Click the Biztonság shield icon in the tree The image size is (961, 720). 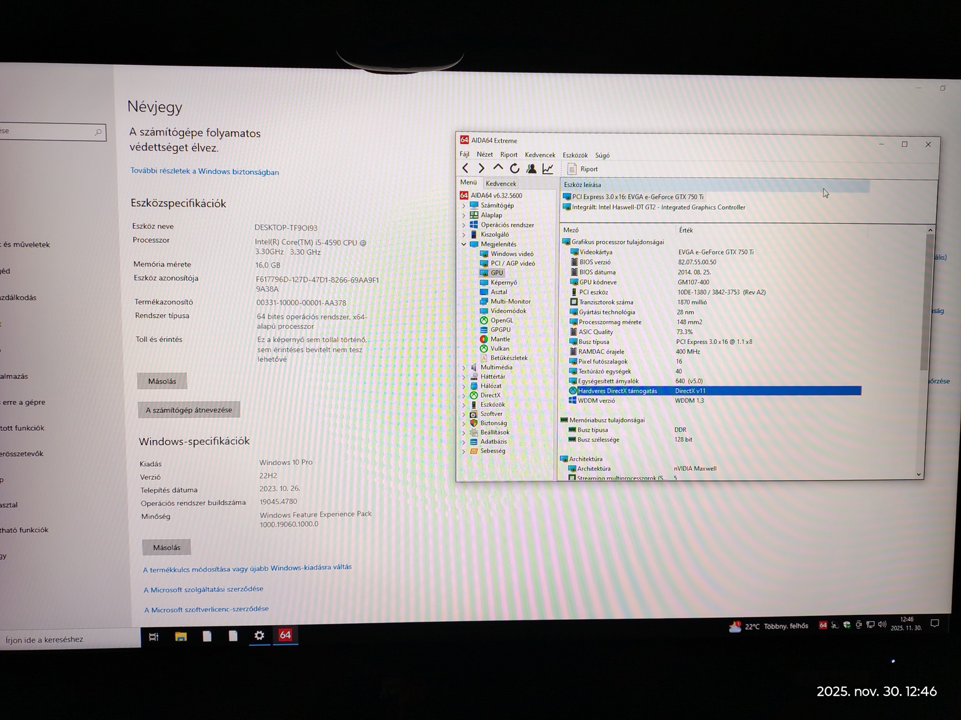pyautogui.click(x=474, y=423)
